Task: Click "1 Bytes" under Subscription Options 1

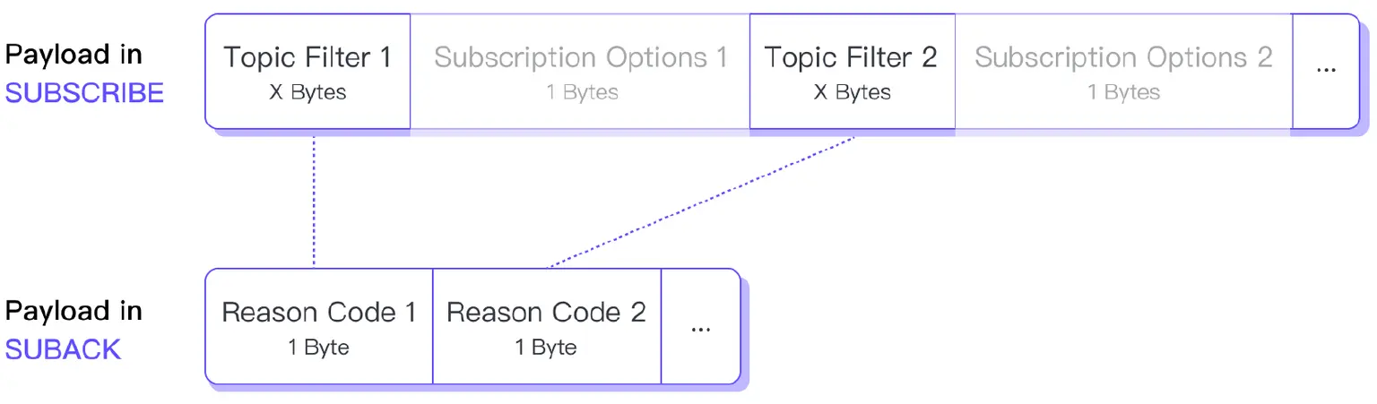Action: 582,92
